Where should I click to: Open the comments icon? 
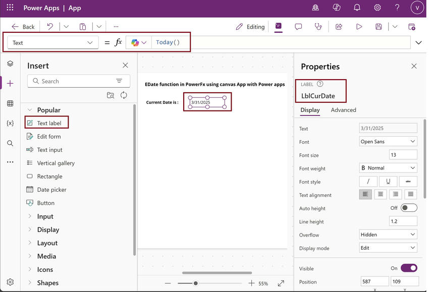298,27
